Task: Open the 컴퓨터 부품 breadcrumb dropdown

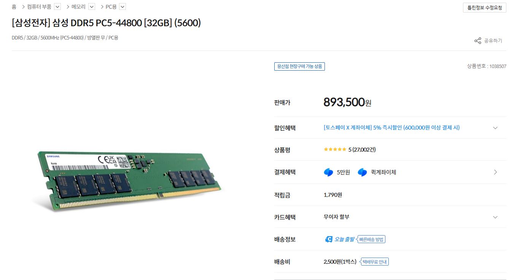Action: [57, 7]
